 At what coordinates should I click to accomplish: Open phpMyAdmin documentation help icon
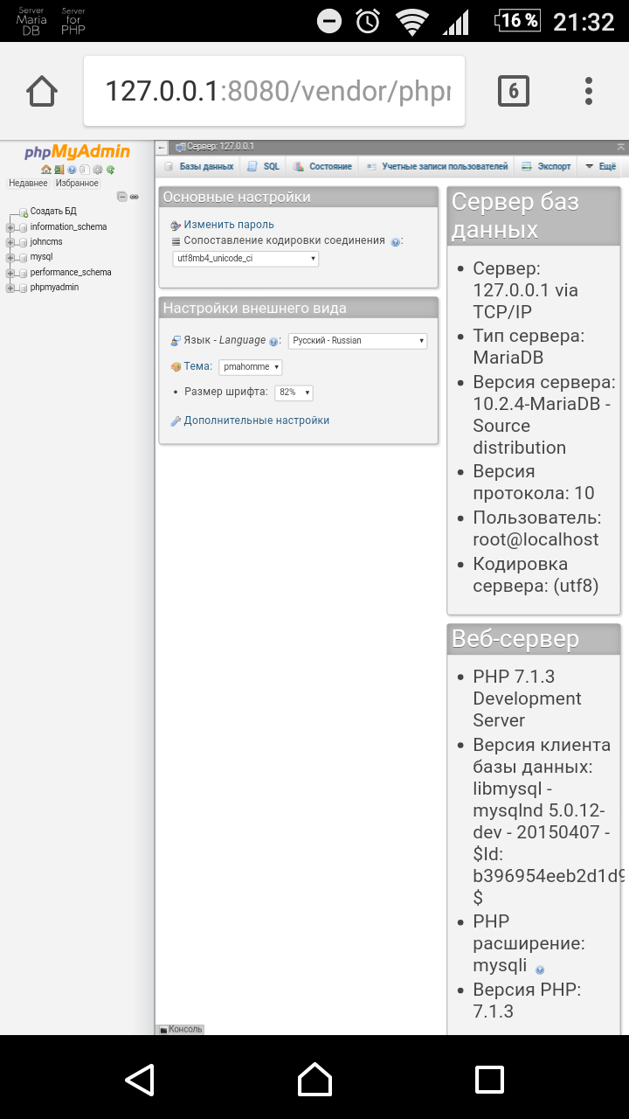[72, 170]
